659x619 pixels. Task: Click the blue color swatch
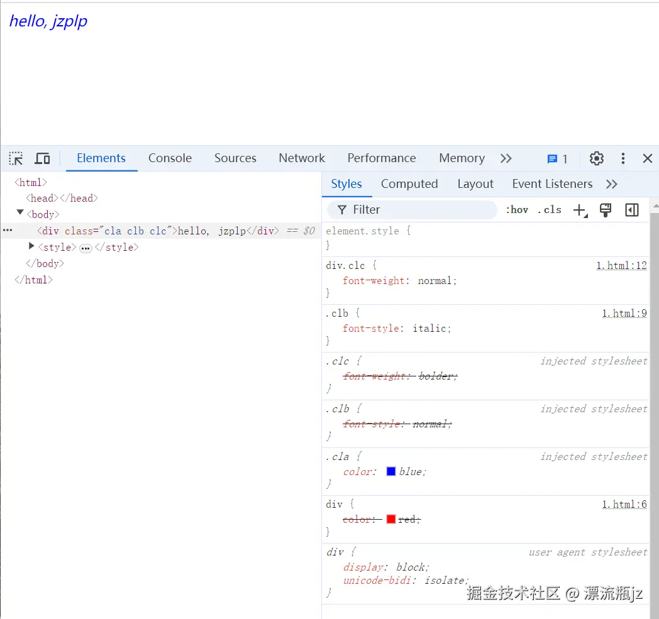(x=391, y=471)
